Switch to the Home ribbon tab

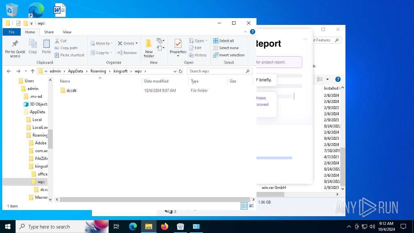click(30, 32)
